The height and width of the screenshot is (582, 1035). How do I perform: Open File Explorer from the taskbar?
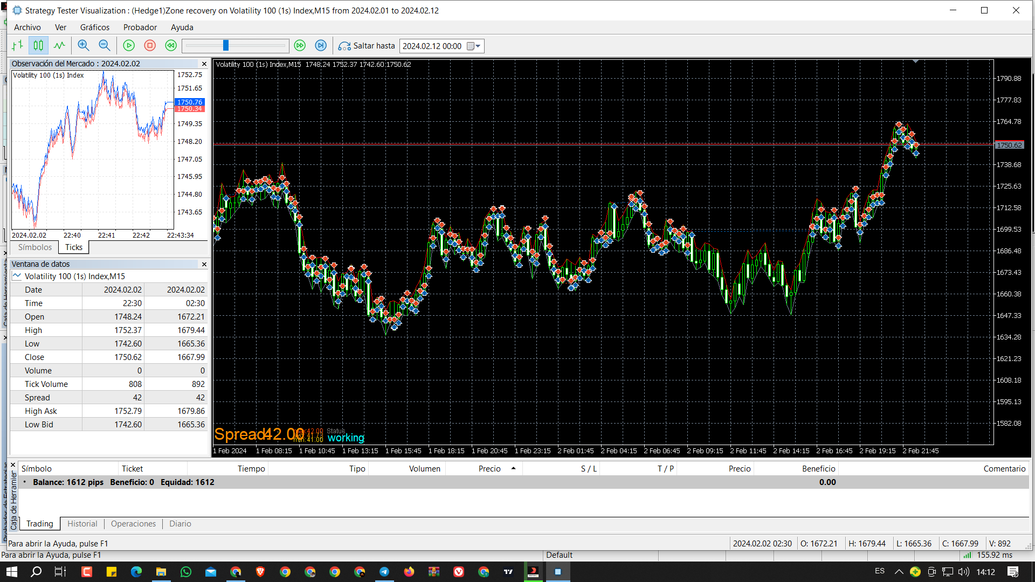pyautogui.click(x=161, y=572)
